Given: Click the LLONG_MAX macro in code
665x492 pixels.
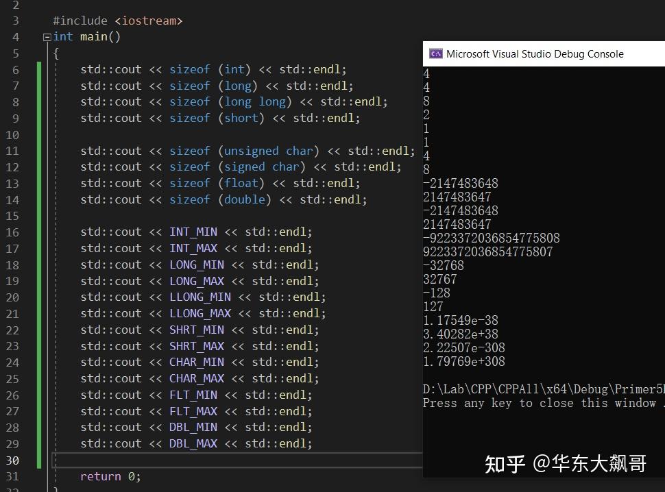Looking at the screenshot, I should coord(200,314).
